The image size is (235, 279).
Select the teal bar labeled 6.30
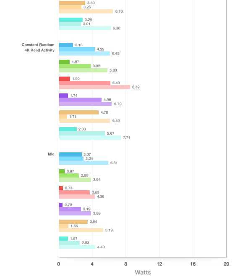(85, 28)
